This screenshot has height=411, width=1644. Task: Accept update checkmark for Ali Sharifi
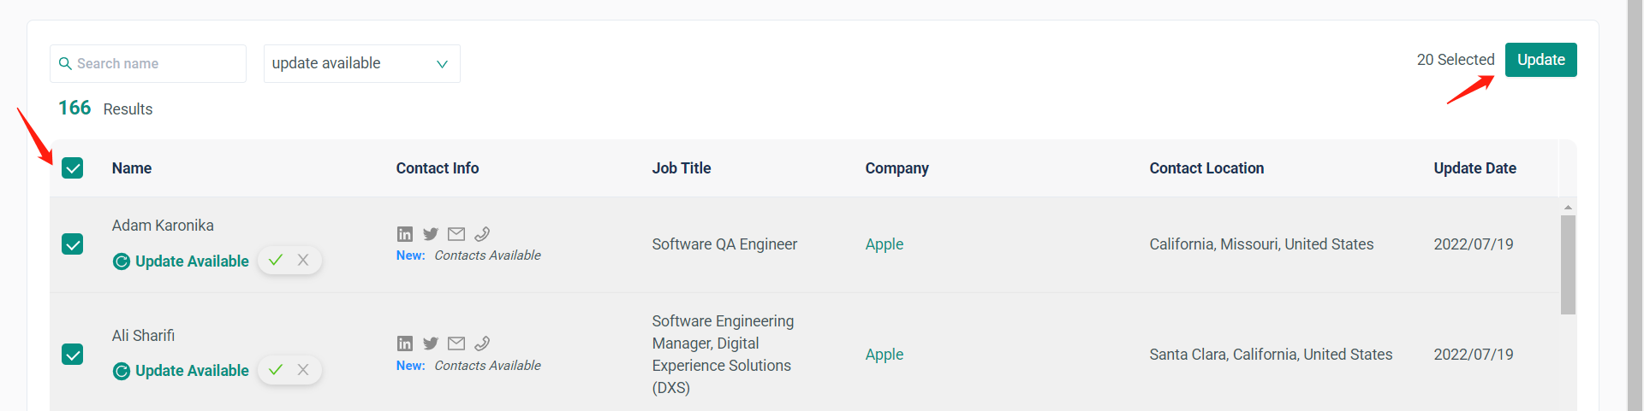coord(276,370)
